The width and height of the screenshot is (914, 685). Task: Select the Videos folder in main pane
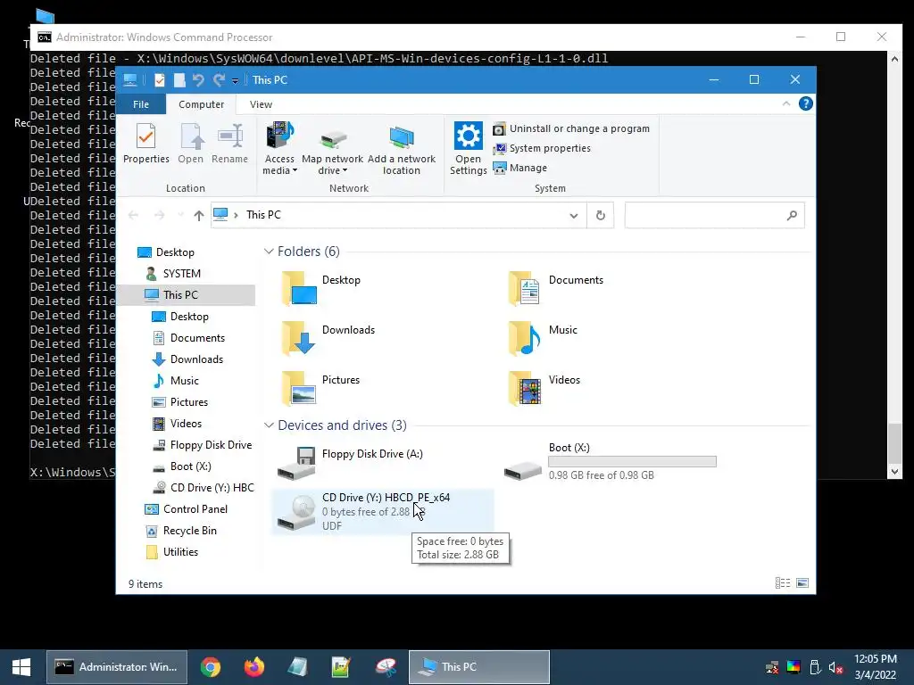tap(545, 388)
